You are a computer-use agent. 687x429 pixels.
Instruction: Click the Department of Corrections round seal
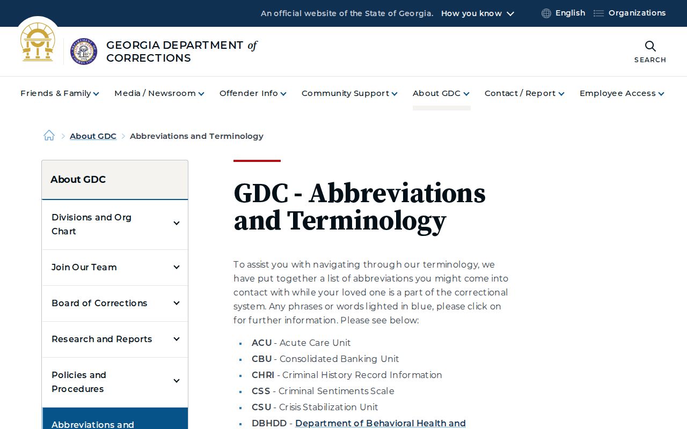click(x=84, y=51)
